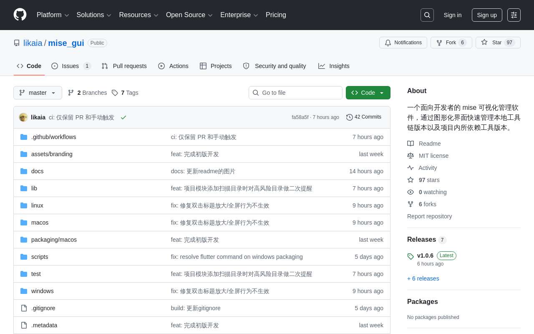
Task: View 0 watching link
Action: pos(427,192)
